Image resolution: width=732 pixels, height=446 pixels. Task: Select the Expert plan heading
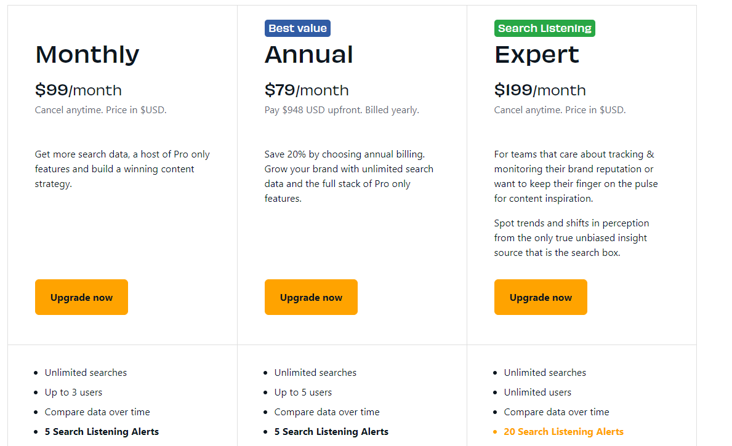tap(536, 55)
